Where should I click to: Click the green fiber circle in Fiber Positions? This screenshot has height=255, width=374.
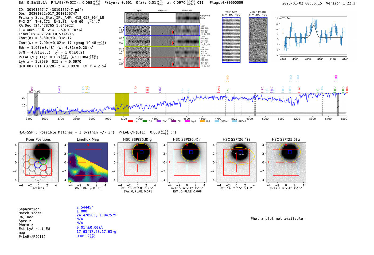[43, 161]
